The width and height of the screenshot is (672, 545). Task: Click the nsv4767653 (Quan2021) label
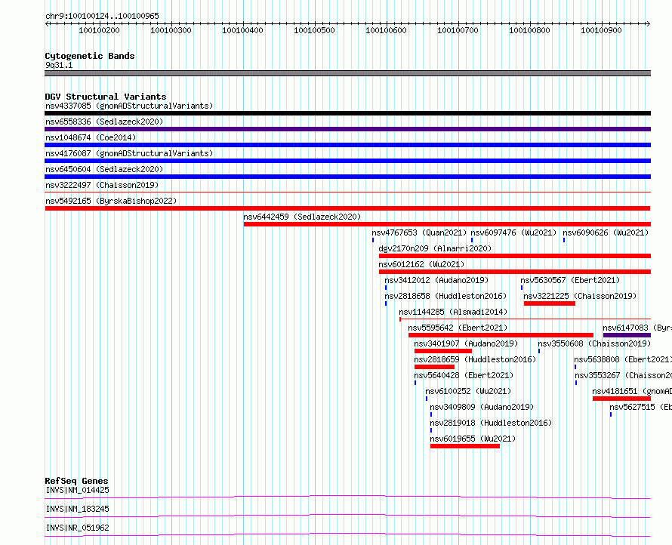[419, 232]
